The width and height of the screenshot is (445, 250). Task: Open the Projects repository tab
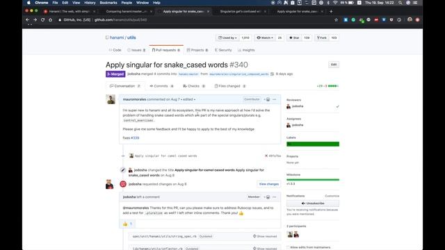(x=197, y=50)
